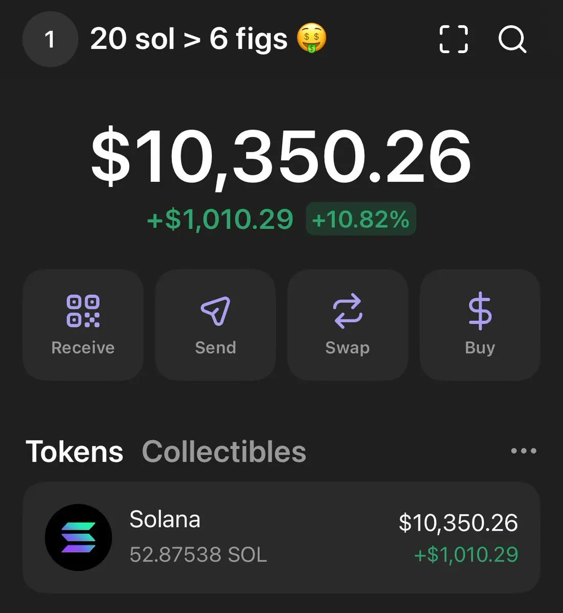563x613 pixels.
Task: Open wallet name "20 sol > 6 figs"
Action: pyautogui.click(x=189, y=39)
